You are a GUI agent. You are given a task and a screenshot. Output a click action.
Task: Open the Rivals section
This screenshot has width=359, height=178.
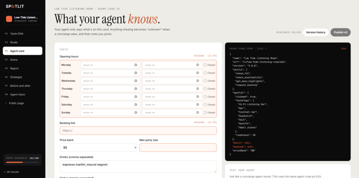coord(22,42)
